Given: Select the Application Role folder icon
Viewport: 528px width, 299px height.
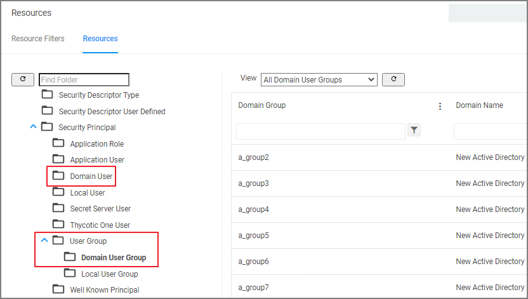Looking at the screenshot, I should 58,143.
